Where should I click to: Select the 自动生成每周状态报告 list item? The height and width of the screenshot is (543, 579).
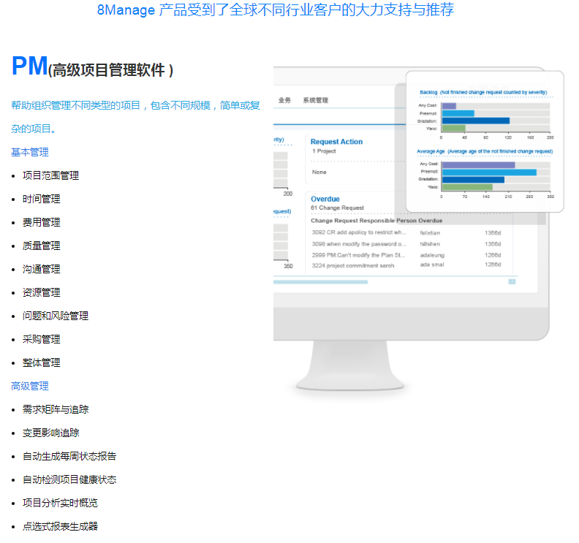click(69, 456)
